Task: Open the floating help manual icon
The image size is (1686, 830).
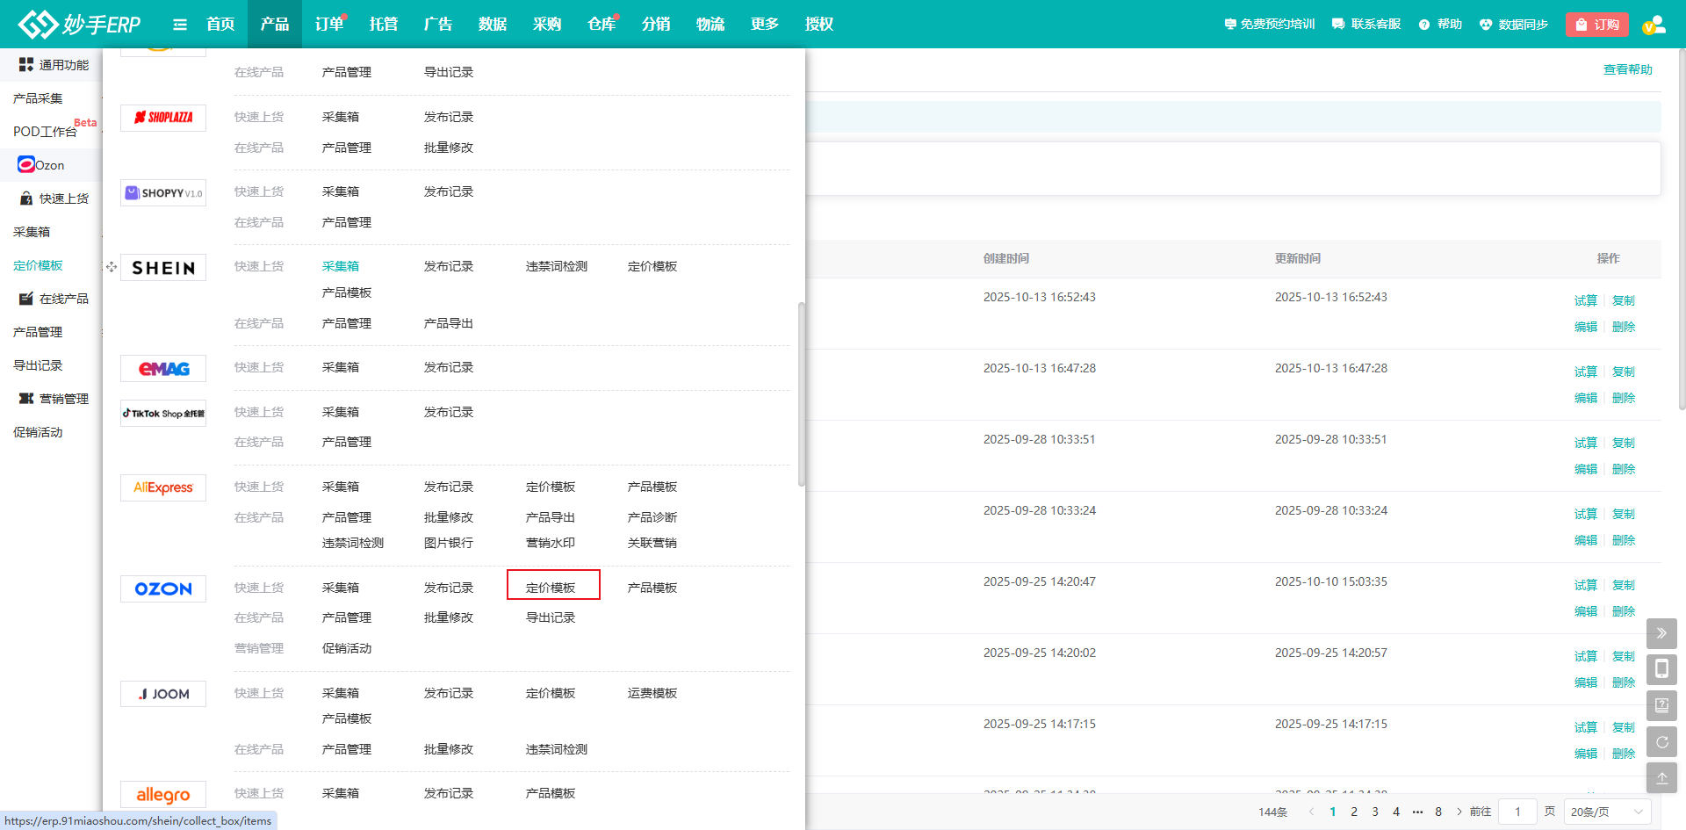Action: coord(1661,705)
